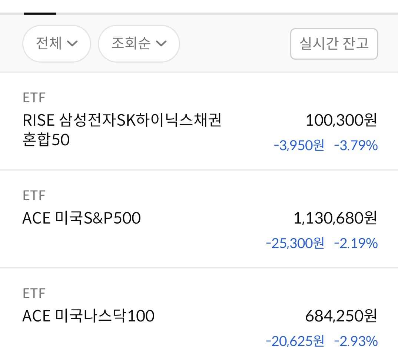
Task: Select the active tab underline indicator
Action: (x=40, y=13)
